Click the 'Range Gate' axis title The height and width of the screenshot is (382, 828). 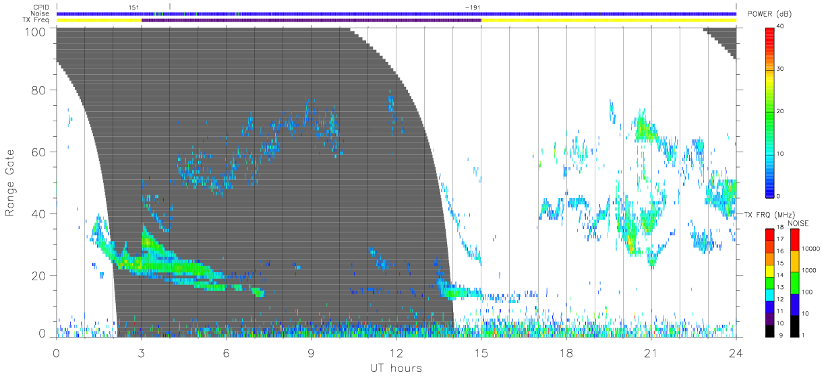point(10,183)
